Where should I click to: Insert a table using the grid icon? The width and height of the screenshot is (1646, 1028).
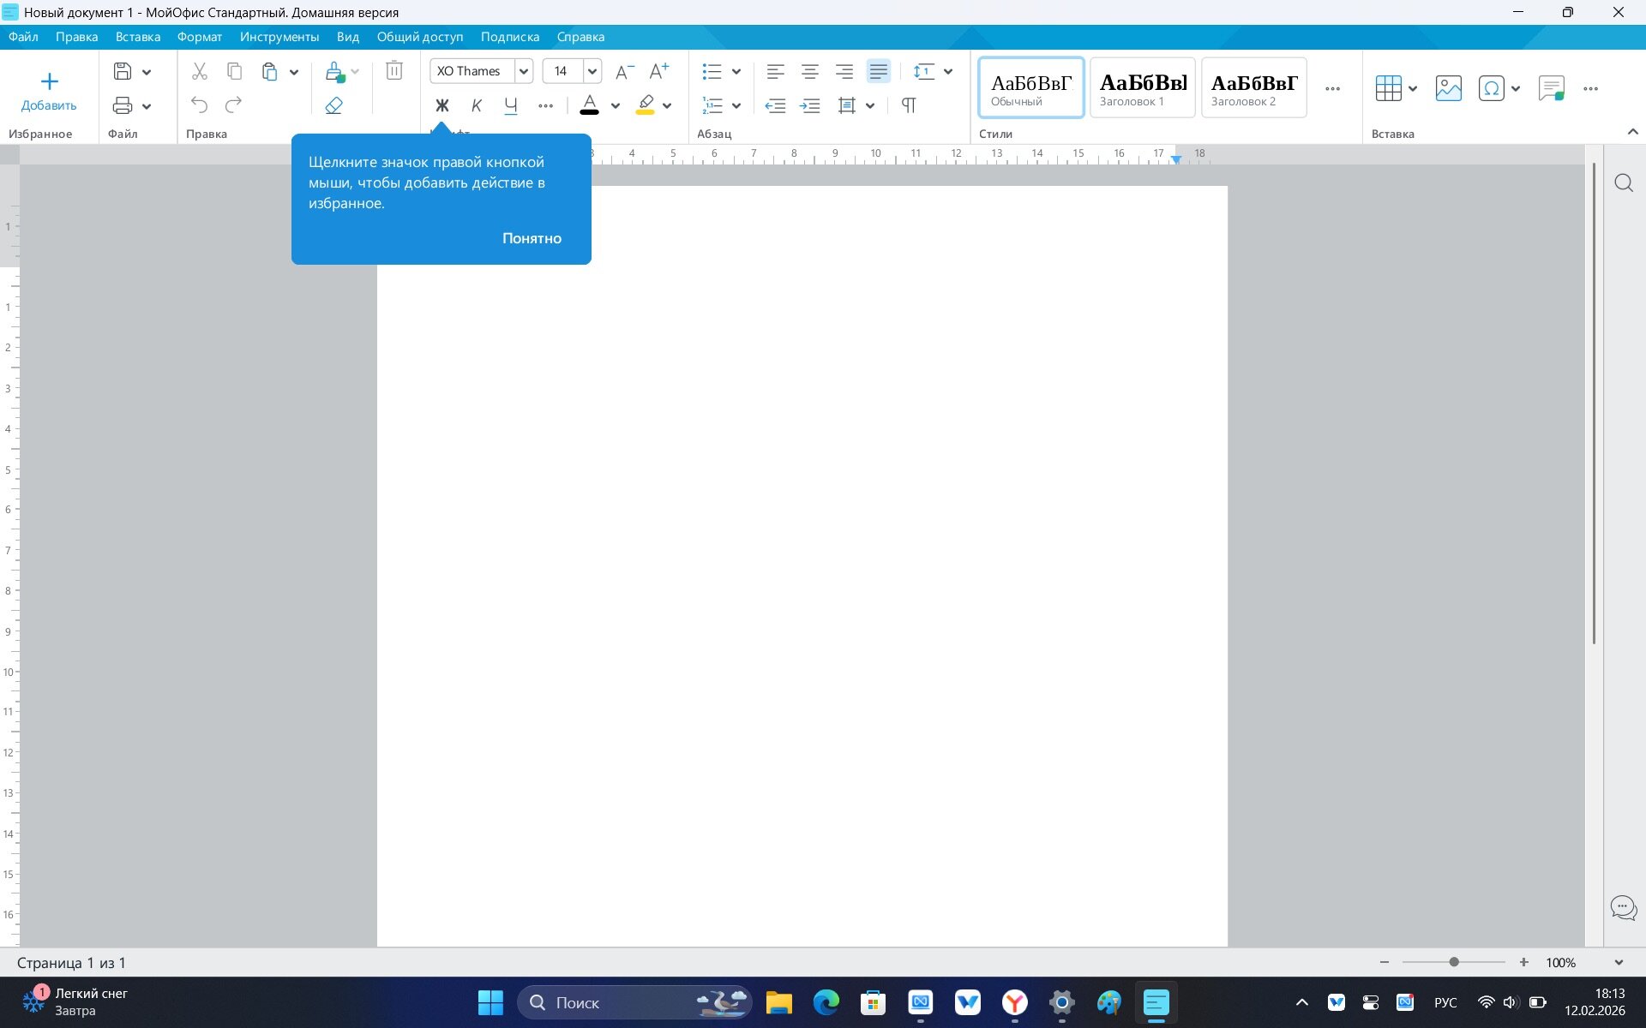(x=1388, y=88)
